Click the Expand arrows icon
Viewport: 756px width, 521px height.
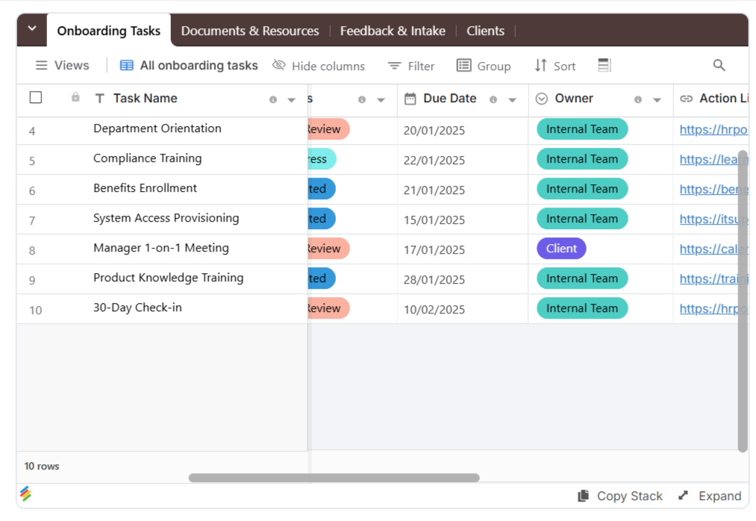click(683, 496)
